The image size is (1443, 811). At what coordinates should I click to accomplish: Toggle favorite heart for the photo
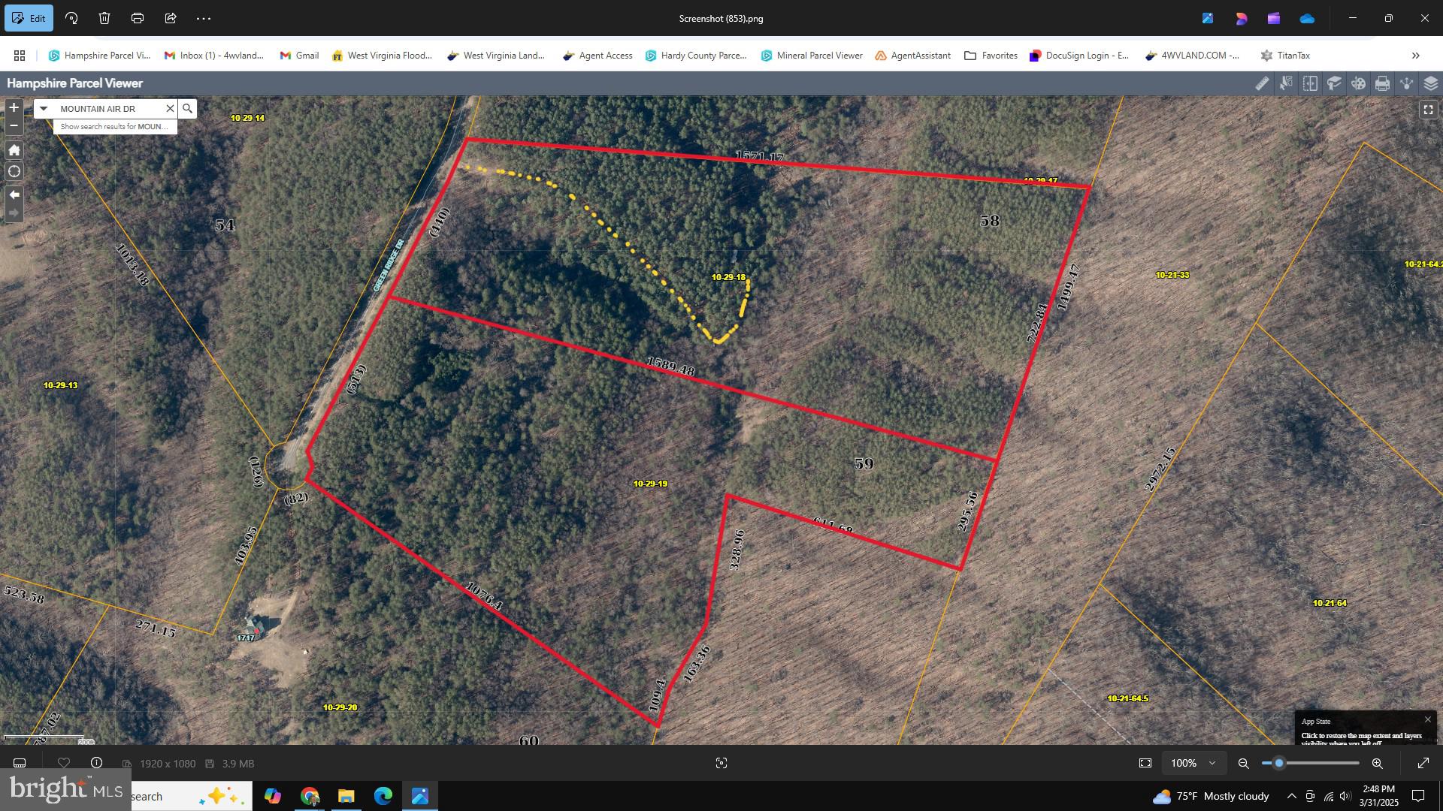pos(64,763)
